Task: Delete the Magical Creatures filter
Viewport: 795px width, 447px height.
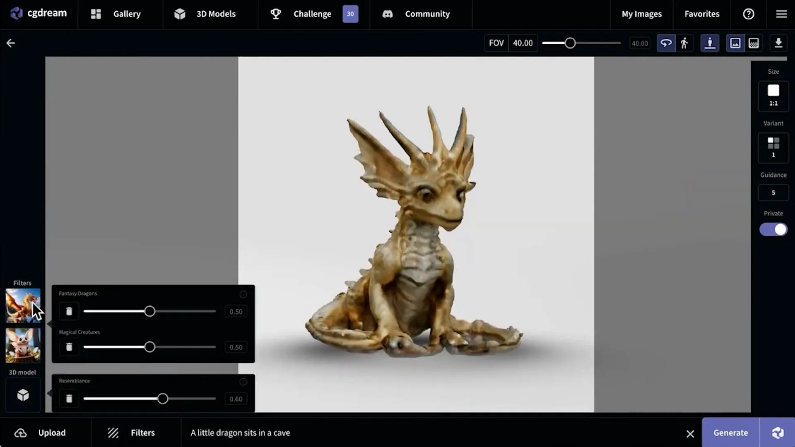Action: coord(69,347)
